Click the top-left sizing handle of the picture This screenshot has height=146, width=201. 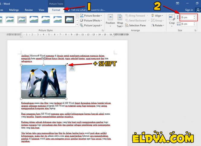point(21,65)
